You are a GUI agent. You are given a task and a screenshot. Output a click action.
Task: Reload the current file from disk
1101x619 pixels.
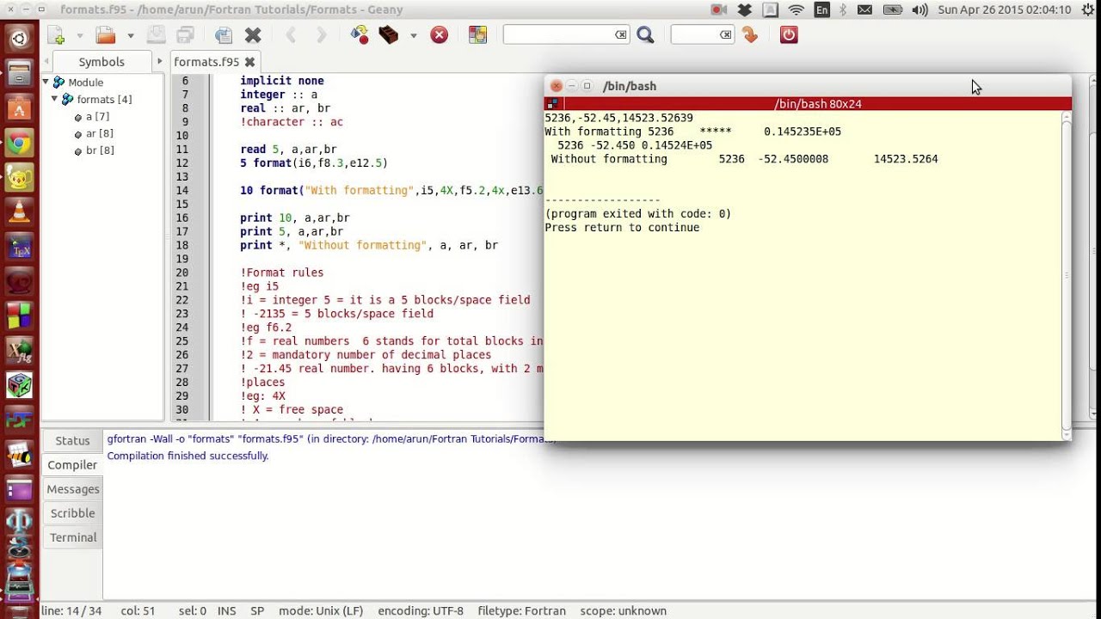[224, 35]
